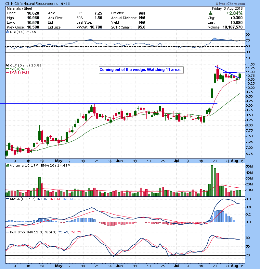Click the green up-triangle change indicator
The width and height of the screenshot is (260, 269).
(x=210, y=13)
